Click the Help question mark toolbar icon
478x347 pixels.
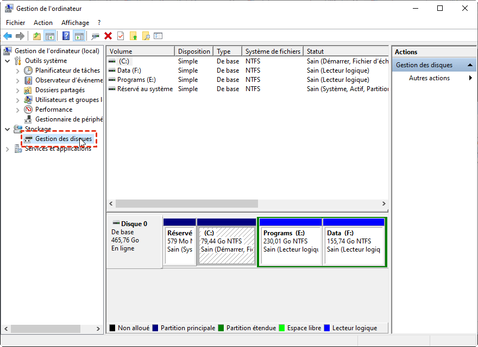tap(65, 36)
